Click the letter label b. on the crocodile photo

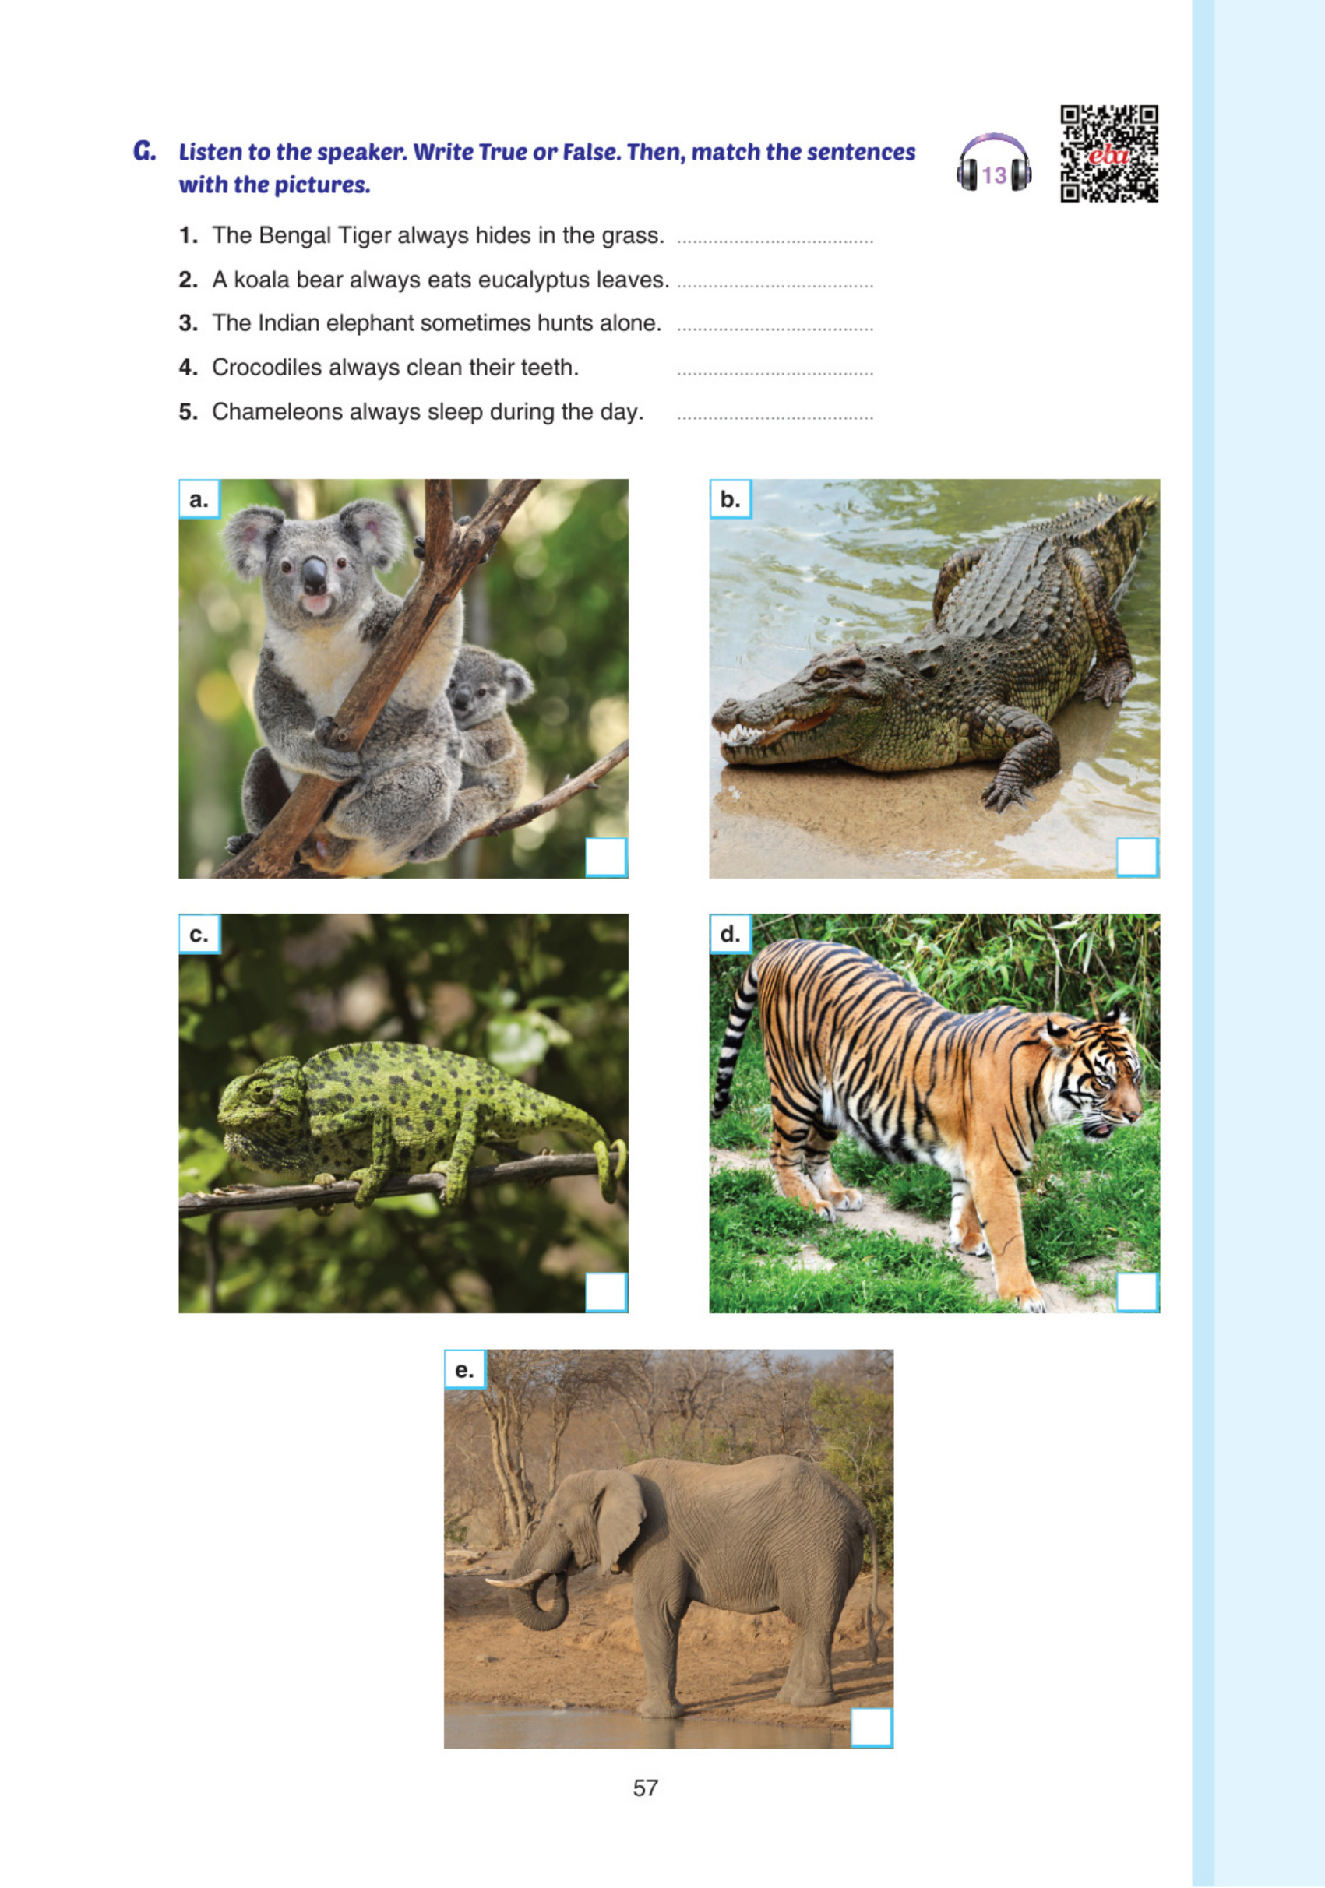pyautogui.click(x=731, y=499)
